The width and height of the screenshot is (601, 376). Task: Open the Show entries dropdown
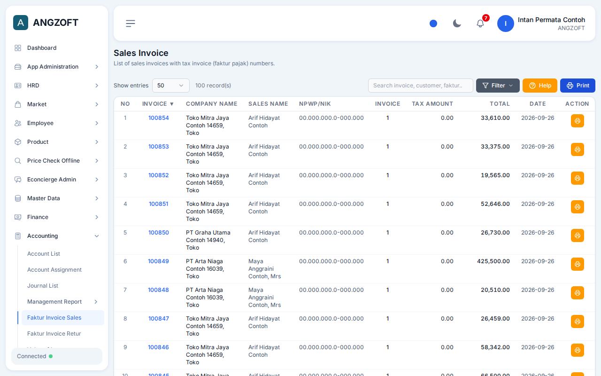tap(171, 86)
